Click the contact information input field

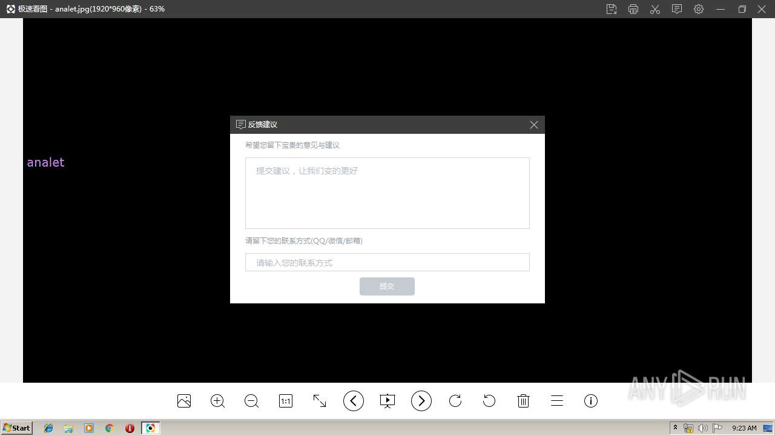pos(387,262)
